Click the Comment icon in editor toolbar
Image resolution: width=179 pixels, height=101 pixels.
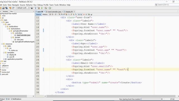[x=89, y=14]
